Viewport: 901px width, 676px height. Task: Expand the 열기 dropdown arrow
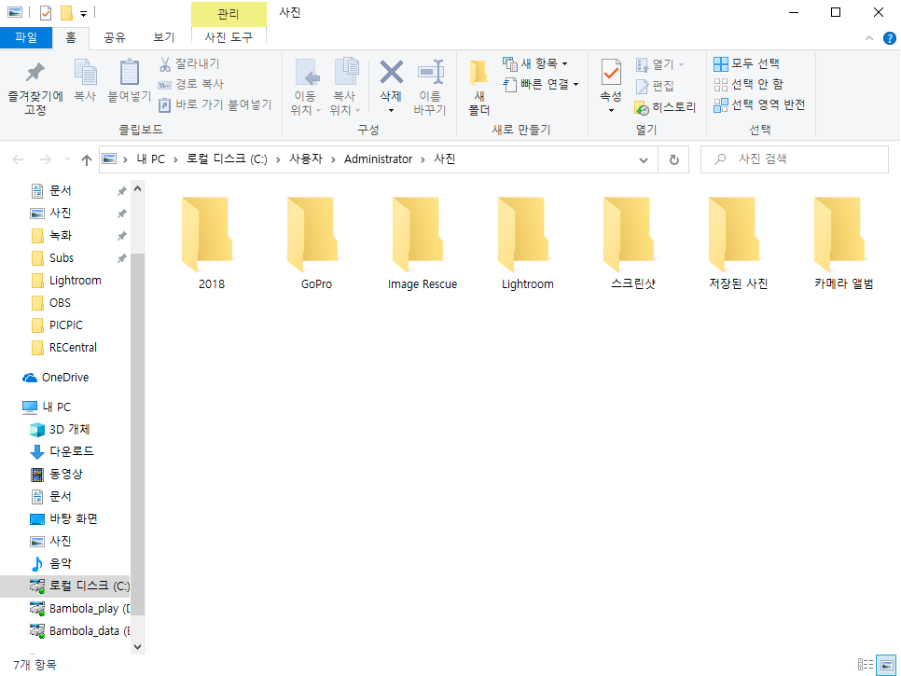[682, 64]
